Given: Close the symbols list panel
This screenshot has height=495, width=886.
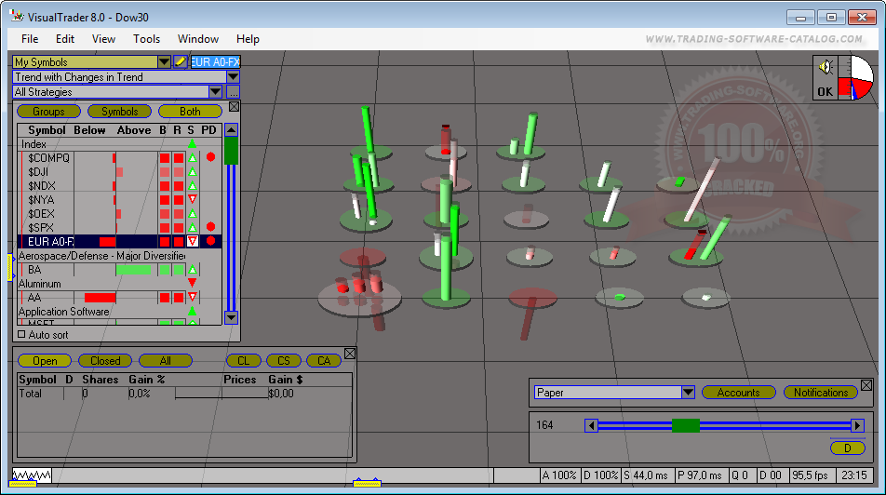Looking at the screenshot, I should pyautogui.click(x=234, y=107).
